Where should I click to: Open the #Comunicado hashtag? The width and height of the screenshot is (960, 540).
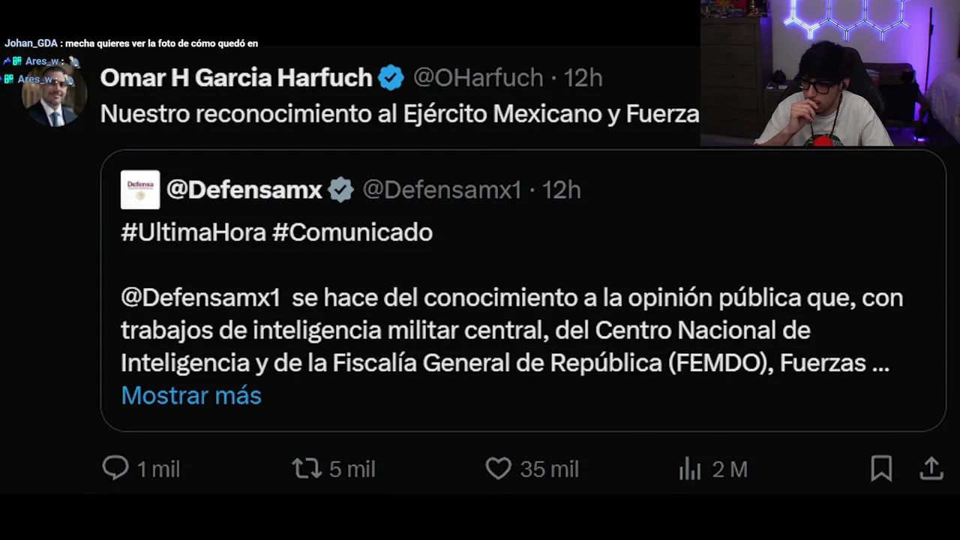point(352,232)
